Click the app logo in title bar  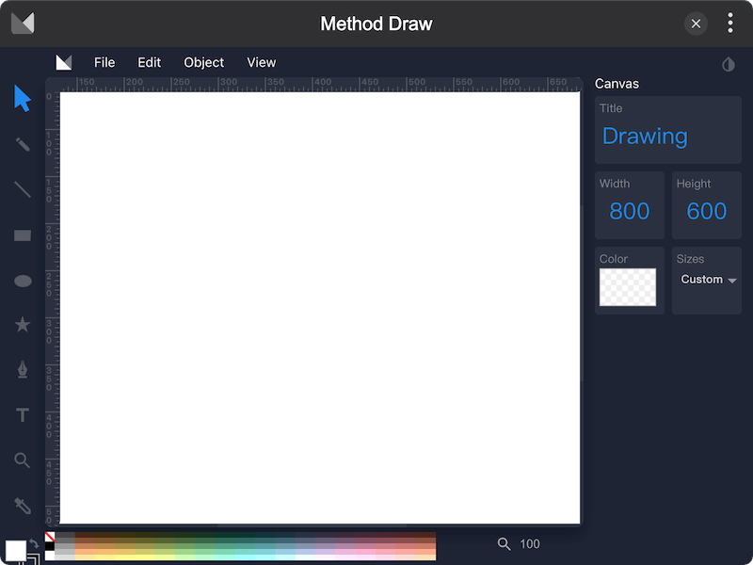pyautogui.click(x=23, y=23)
